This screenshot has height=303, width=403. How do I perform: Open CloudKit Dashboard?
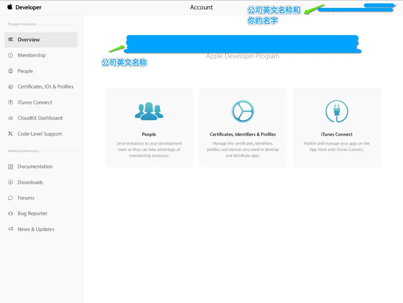[40, 118]
